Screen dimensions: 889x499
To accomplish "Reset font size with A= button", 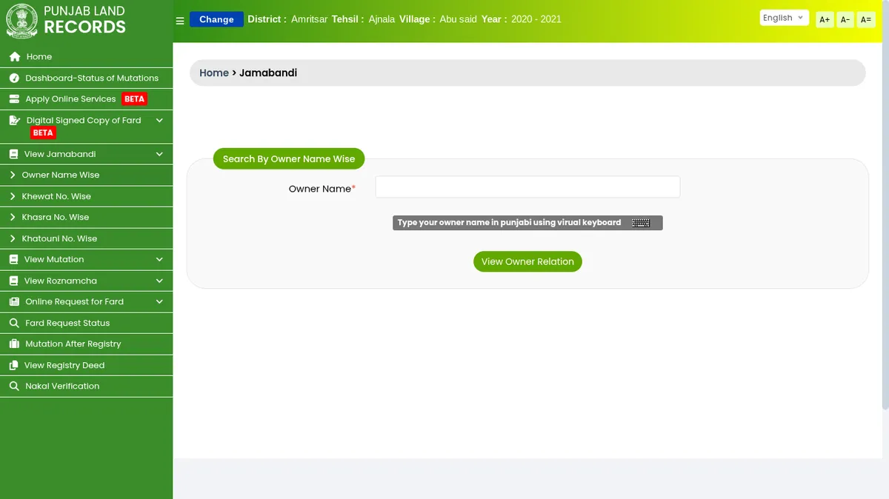I will [865, 20].
